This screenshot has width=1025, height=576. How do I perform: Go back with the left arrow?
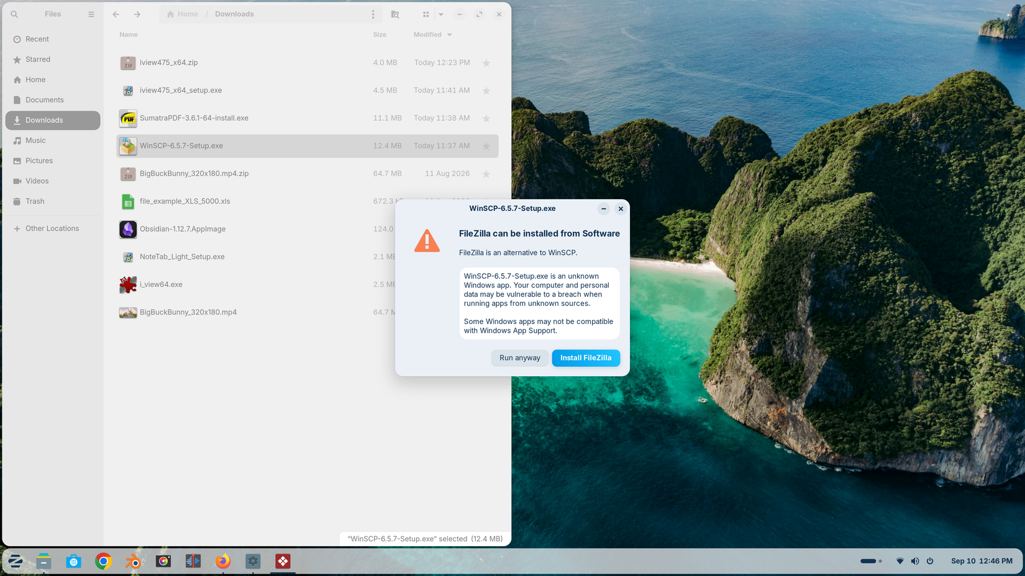(x=116, y=14)
